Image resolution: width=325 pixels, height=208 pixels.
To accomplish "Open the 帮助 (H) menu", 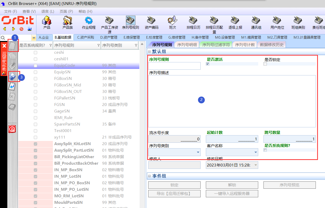I will (x=85, y=11).
